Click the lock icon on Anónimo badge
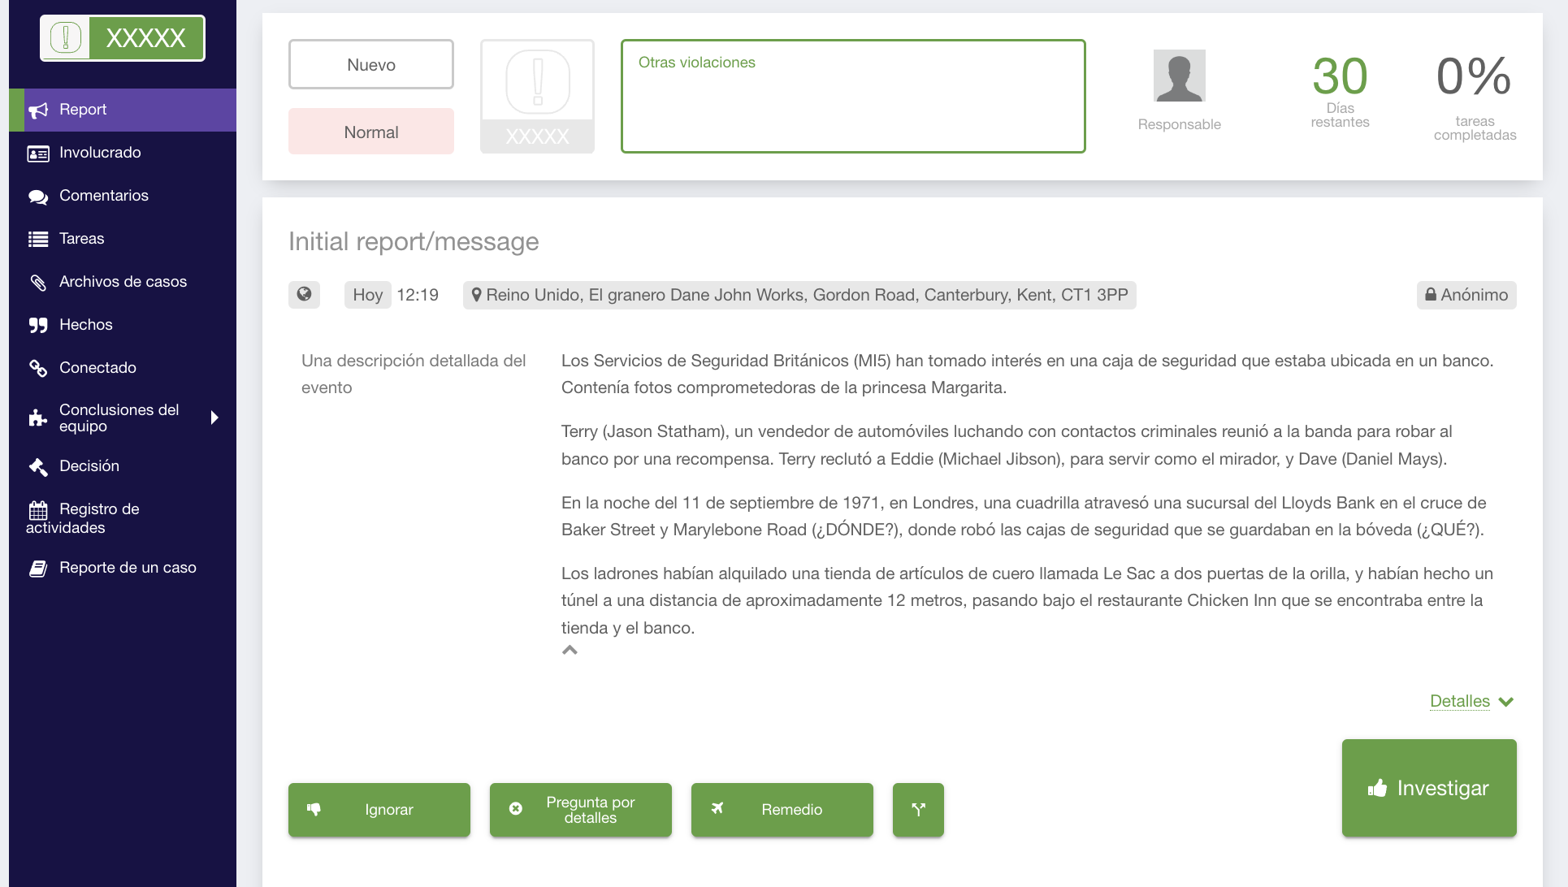 pos(1431,295)
